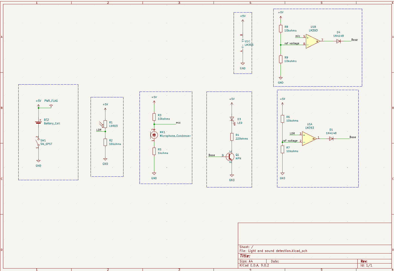394x271 pixels.
Task: Select resistor R6 in the LDR comparator block
Action: (x=282, y=119)
